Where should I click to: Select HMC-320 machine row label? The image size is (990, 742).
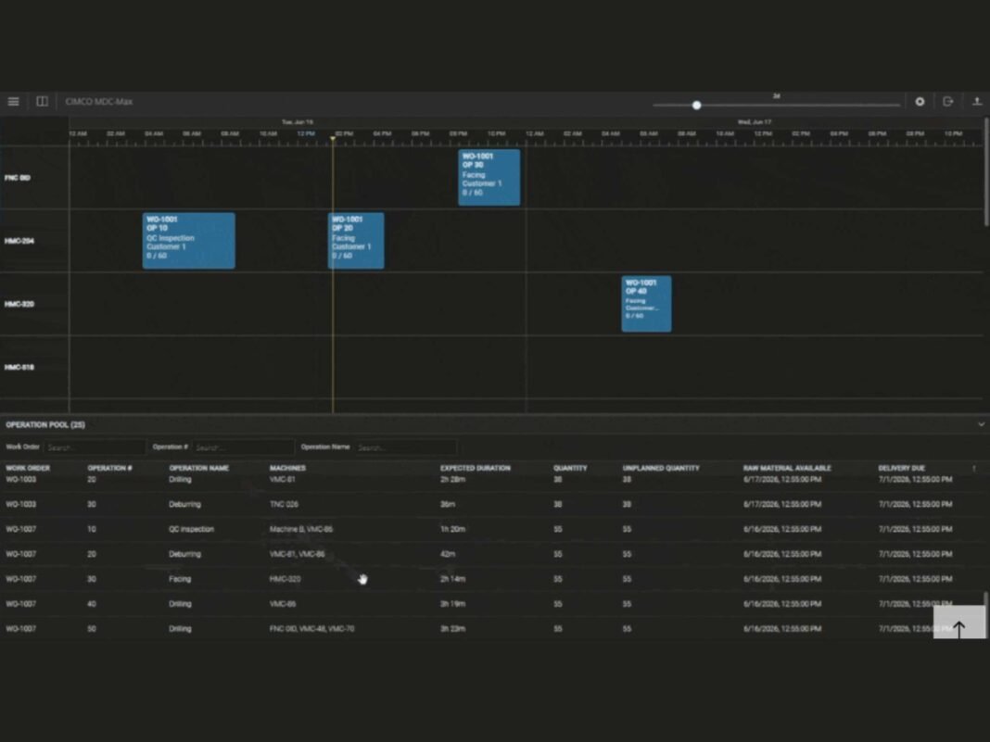tap(19, 304)
